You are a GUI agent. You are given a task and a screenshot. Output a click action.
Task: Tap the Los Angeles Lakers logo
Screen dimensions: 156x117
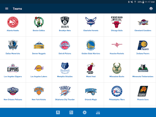click(x=39, y=68)
